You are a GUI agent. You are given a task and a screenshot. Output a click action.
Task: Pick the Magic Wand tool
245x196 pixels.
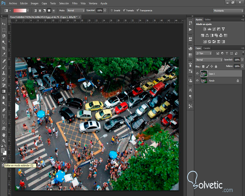4,42
